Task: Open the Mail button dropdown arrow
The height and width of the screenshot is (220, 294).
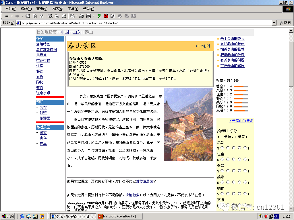Action: (x=76, y=16)
